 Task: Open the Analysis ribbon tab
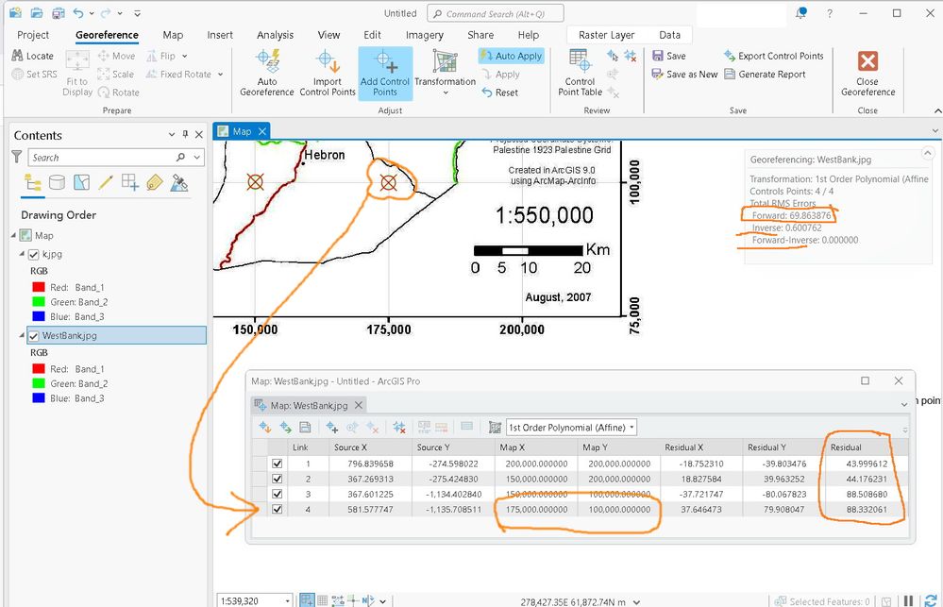[275, 35]
